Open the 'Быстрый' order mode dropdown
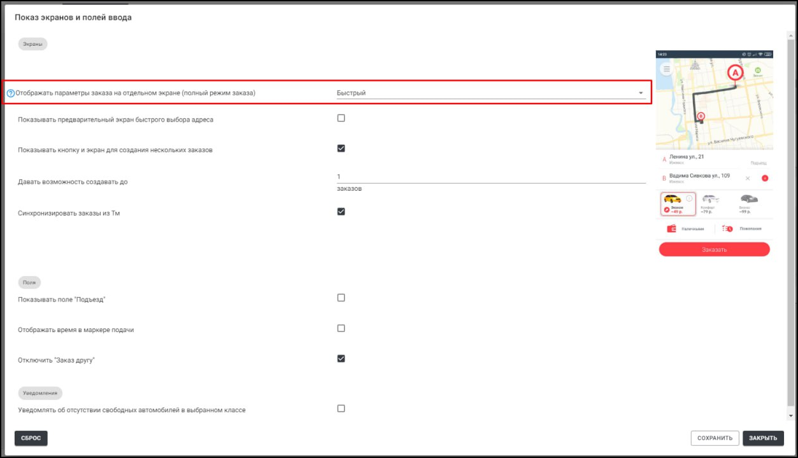798x458 pixels. point(490,93)
